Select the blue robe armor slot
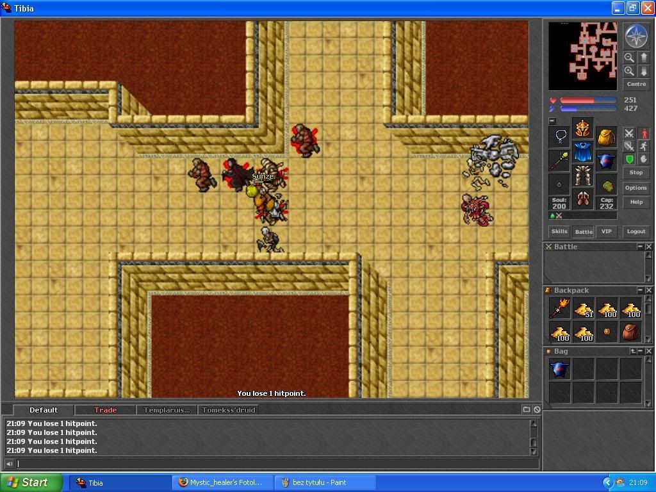 pos(583,152)
